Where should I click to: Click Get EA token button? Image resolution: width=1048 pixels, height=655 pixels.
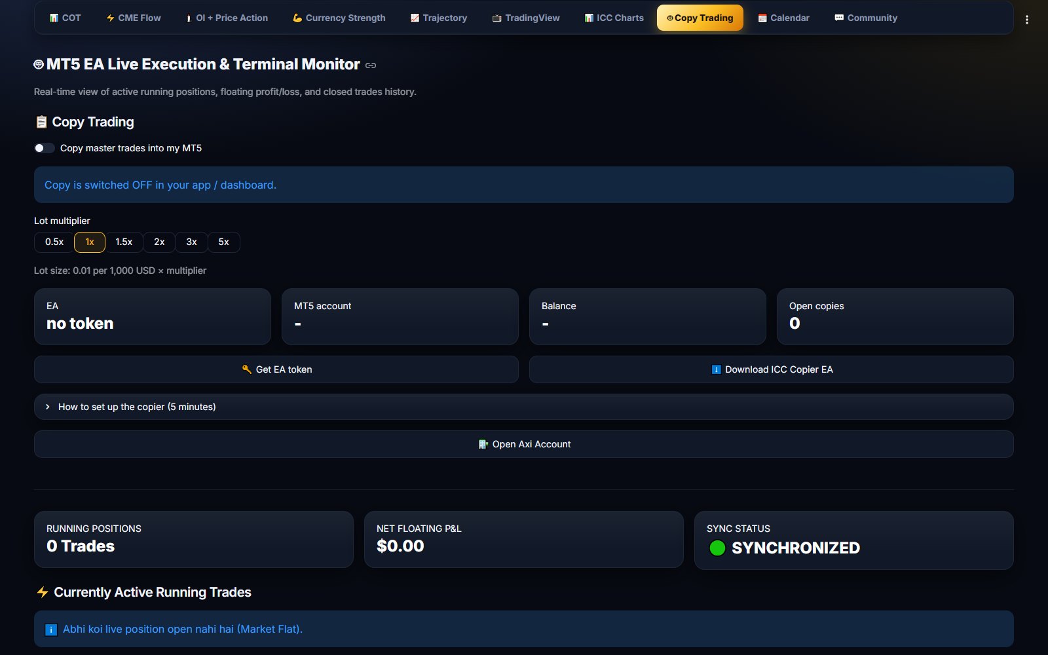276,369
